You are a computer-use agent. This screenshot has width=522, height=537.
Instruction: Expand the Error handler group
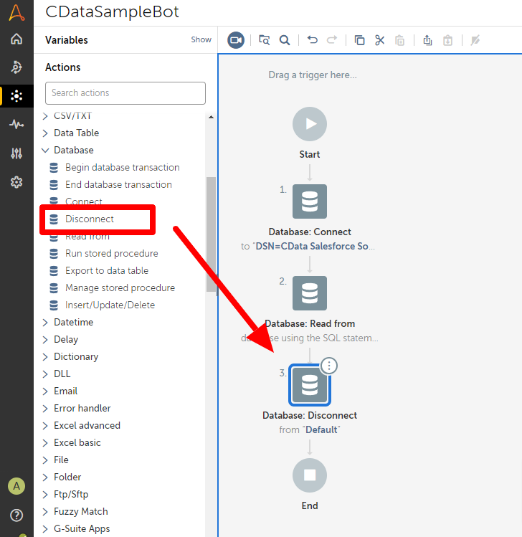(45, 408)
